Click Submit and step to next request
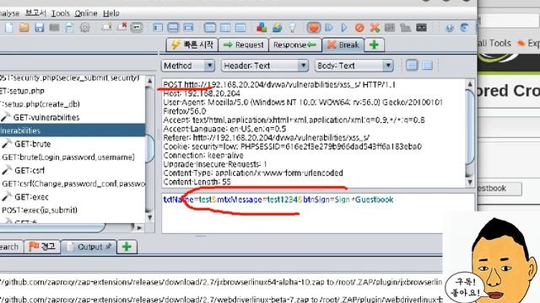Viewport: 540px width, 303px height. click(x=329, y=28)
